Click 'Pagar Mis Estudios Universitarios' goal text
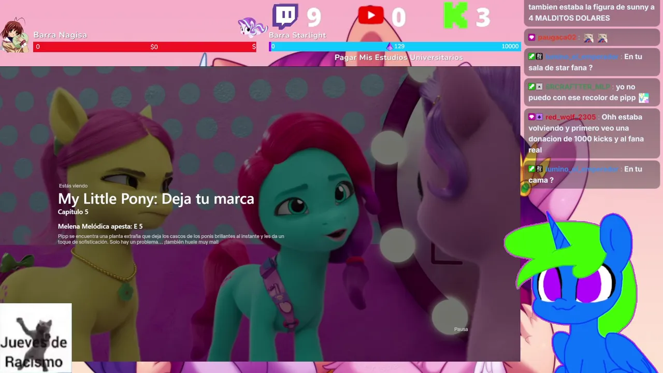Image resolution: width=663 pixels, height=373 pixels. pyautogui.click(x=399, y=58)
